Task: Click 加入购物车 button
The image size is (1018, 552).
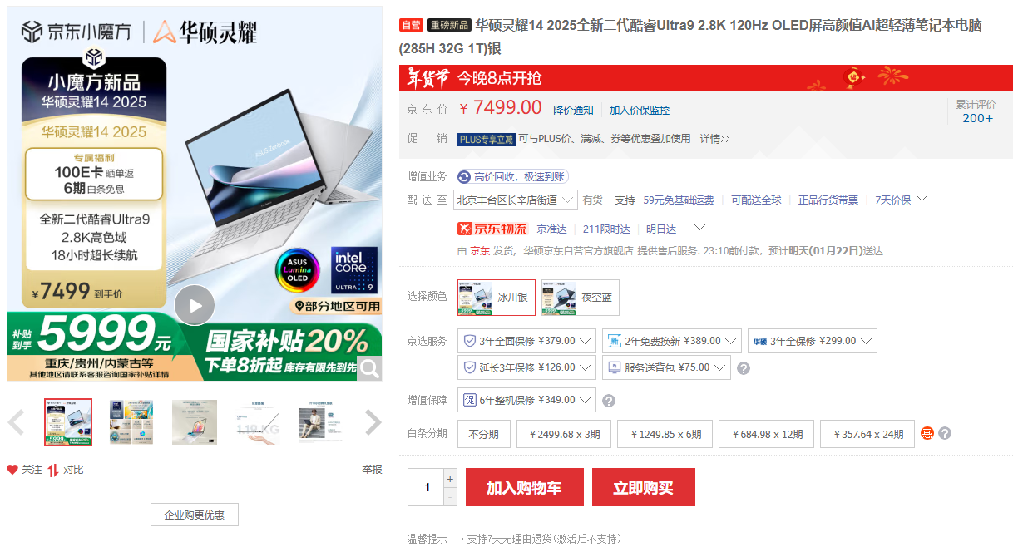Action: pyautogui.click(x=525, y=487)
